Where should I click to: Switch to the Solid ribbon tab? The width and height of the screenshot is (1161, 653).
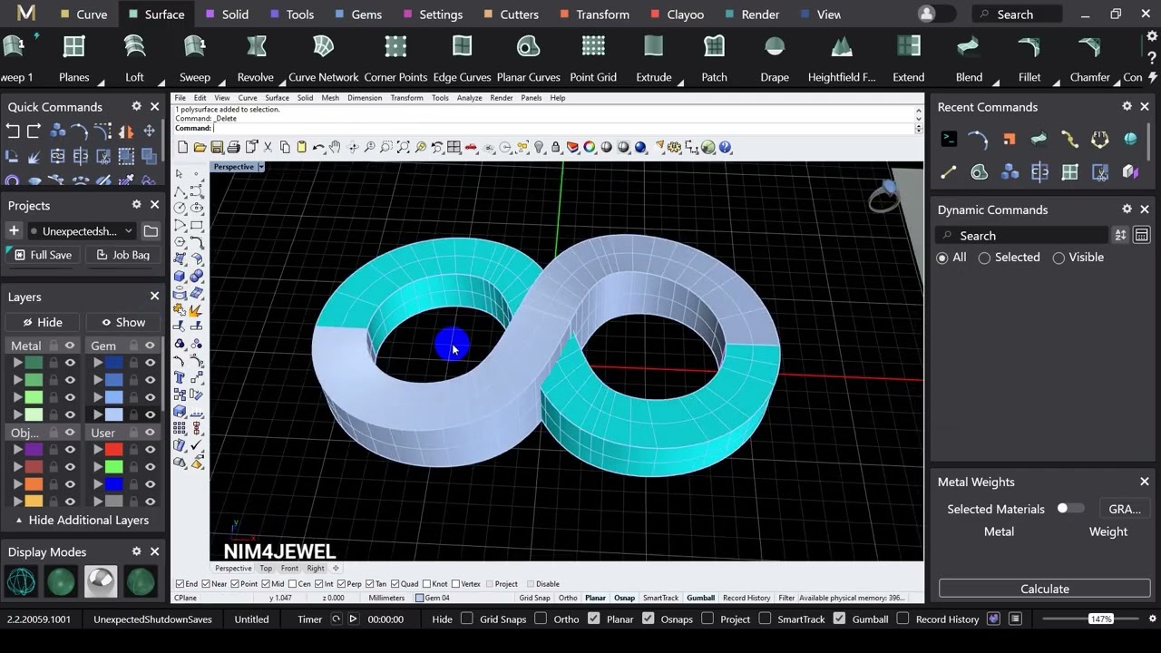[226, 14]
